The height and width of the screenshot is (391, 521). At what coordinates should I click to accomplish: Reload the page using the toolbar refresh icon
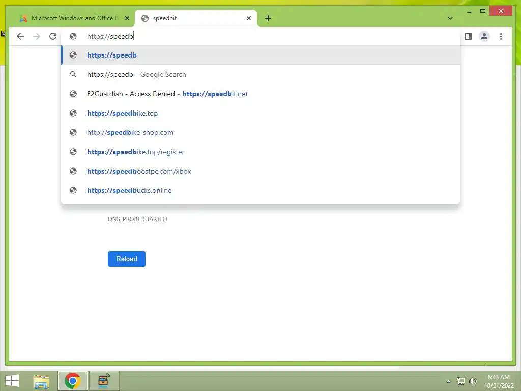(53, 36)
